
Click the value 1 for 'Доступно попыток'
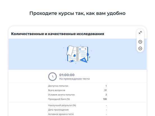coord(106,86)
